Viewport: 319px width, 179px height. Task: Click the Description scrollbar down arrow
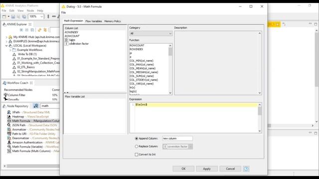click(260, 93)
